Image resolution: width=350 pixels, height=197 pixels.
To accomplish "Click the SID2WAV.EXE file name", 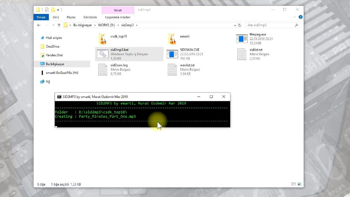I will point(190,50).
